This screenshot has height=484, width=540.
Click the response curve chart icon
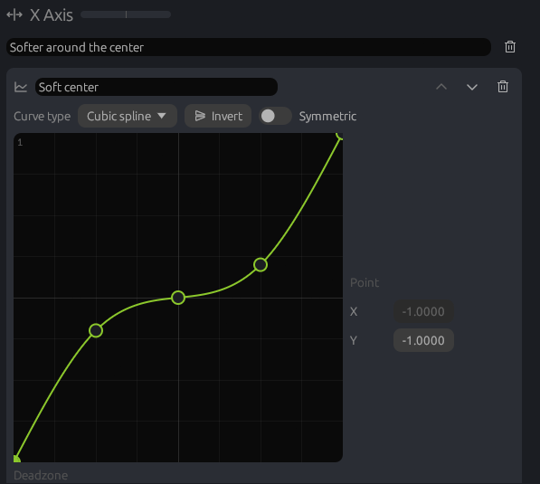click(21, 87)
